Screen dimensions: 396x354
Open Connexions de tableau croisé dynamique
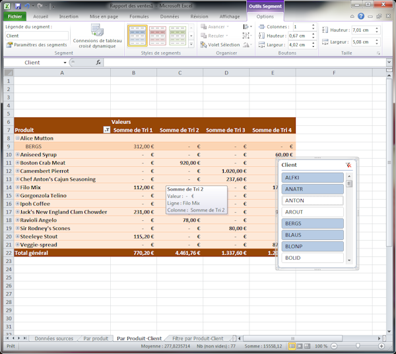(x=97, y=36)
